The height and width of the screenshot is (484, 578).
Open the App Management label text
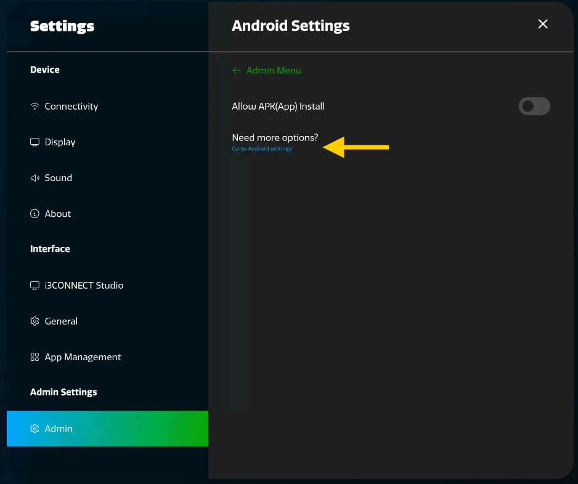83,357
